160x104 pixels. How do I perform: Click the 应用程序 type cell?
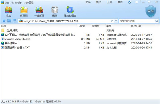[x=111, y=39]
